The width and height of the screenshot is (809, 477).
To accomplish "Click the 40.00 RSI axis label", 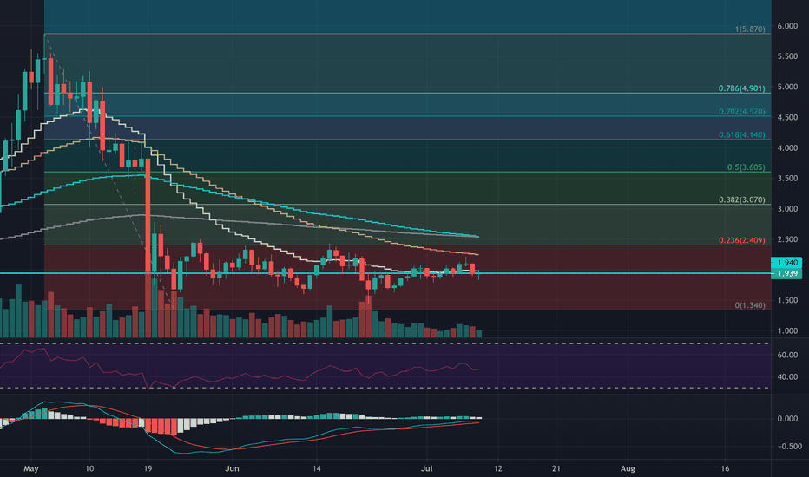I will pos(787,377).
